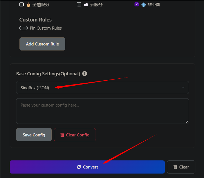The width and height of the screenshot is (204, 178).
Task: Click the money bag icon for 金融服务
Action: pos(28,5)
